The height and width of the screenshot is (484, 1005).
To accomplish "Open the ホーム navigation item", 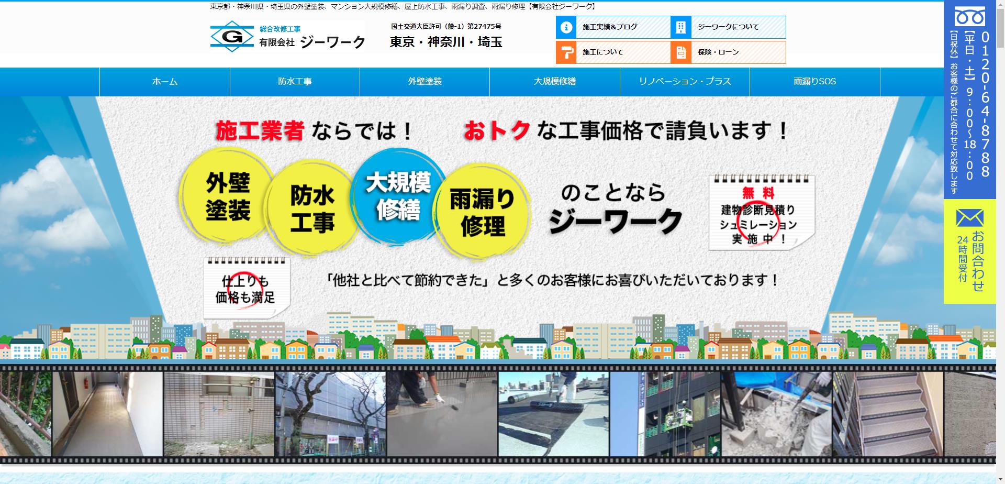I will point(164,82).
